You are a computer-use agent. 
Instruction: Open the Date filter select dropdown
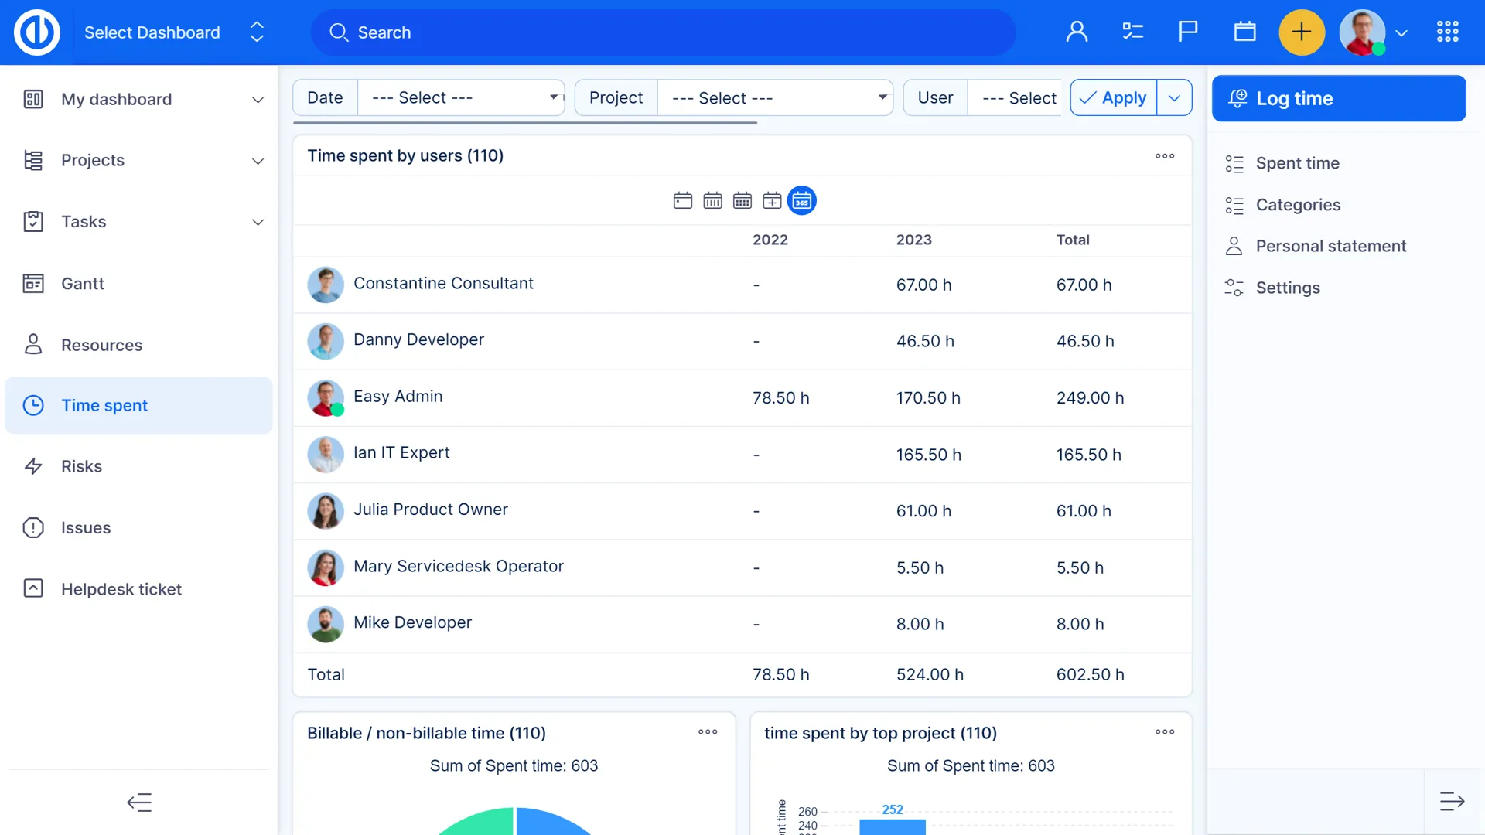(x=461, y=98)
